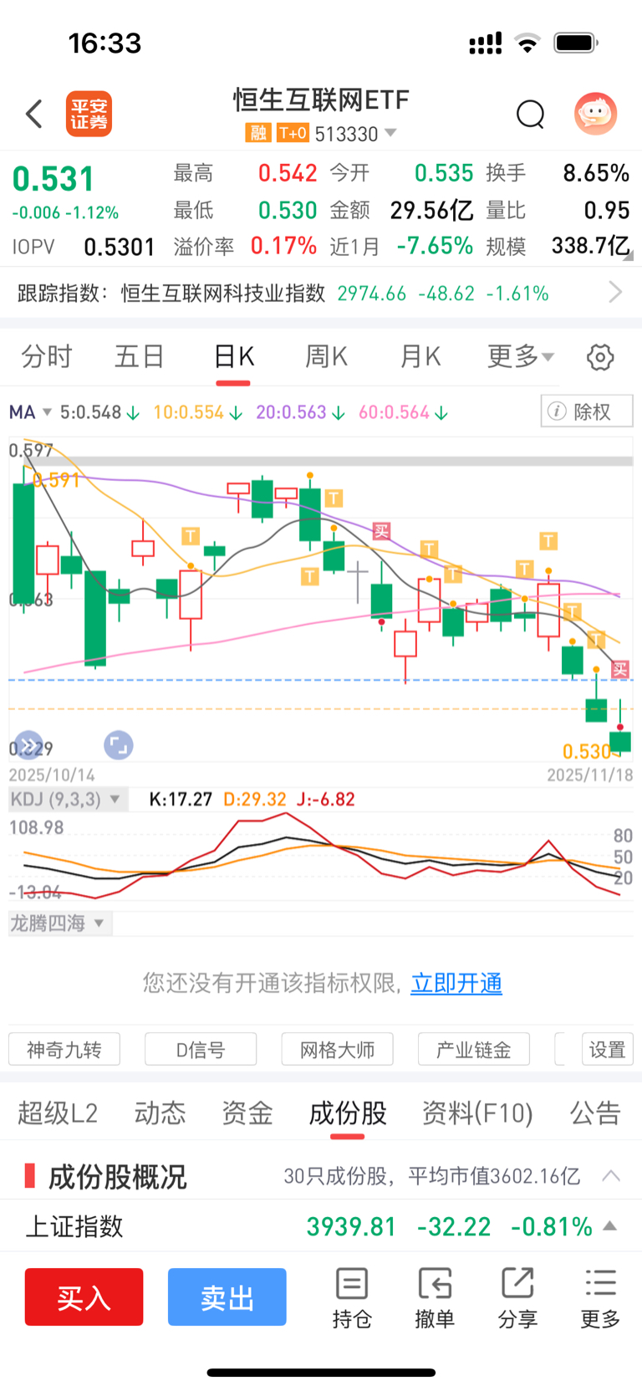Toggle the 除权 adjustment button
Screen dimensions: 642x1391
(x=587, y=412)
